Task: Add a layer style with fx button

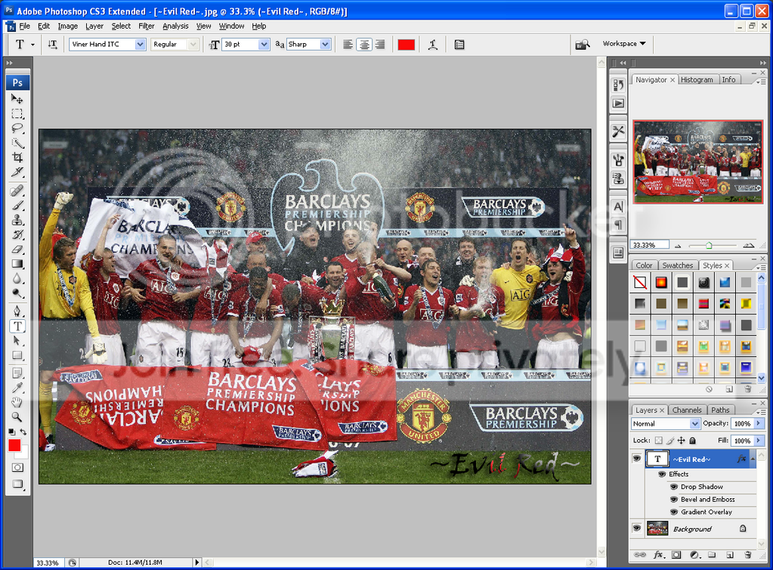Action: (659, 555)
